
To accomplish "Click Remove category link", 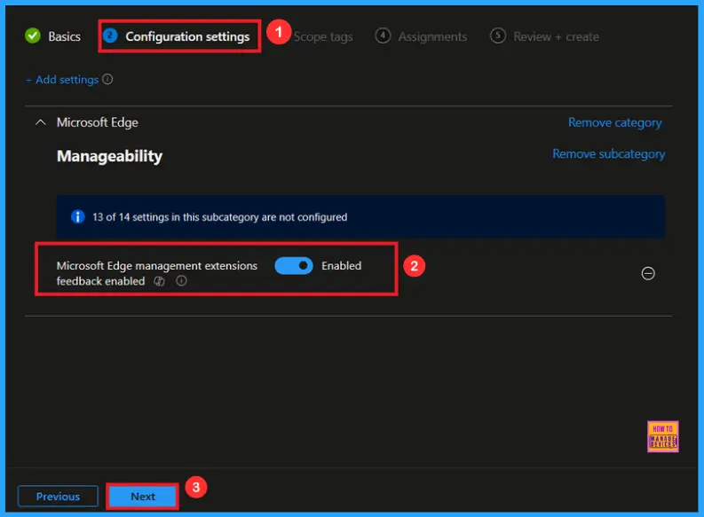I will click(614, 122).
